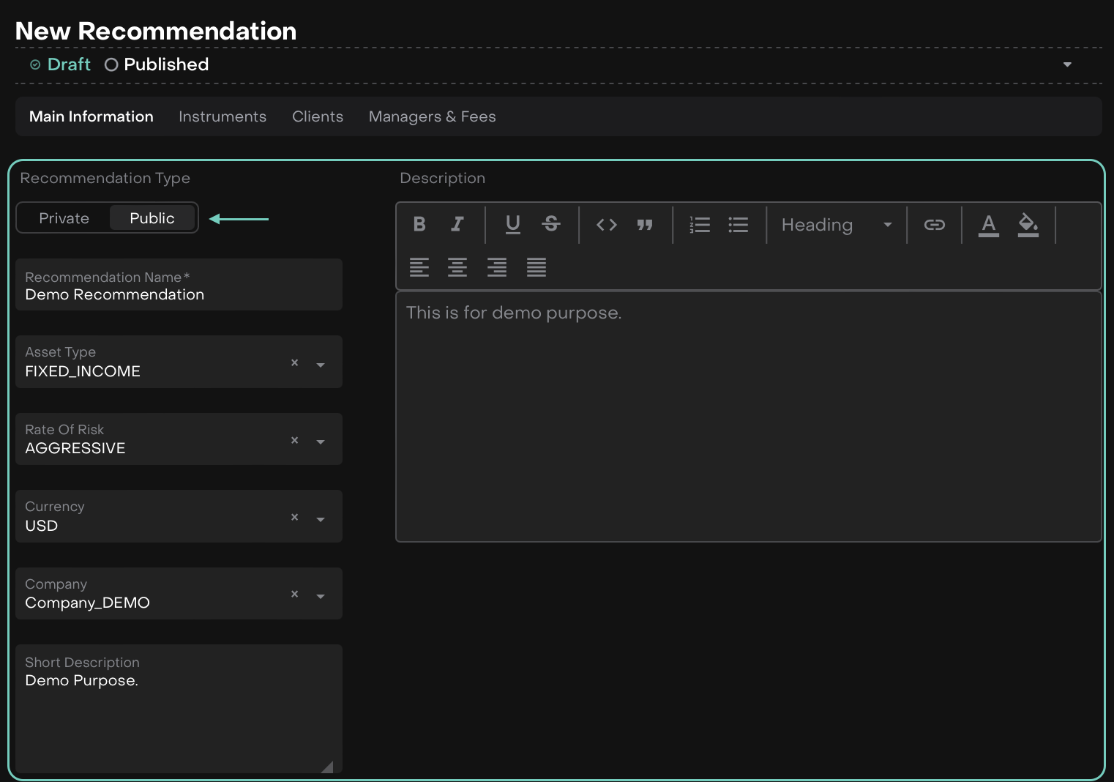Enable underline in the editor toolbar

[513, 224]
